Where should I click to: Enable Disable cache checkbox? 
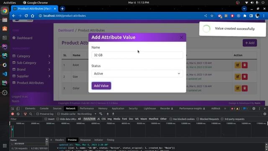pyautogui.click(x=59, y=114)
